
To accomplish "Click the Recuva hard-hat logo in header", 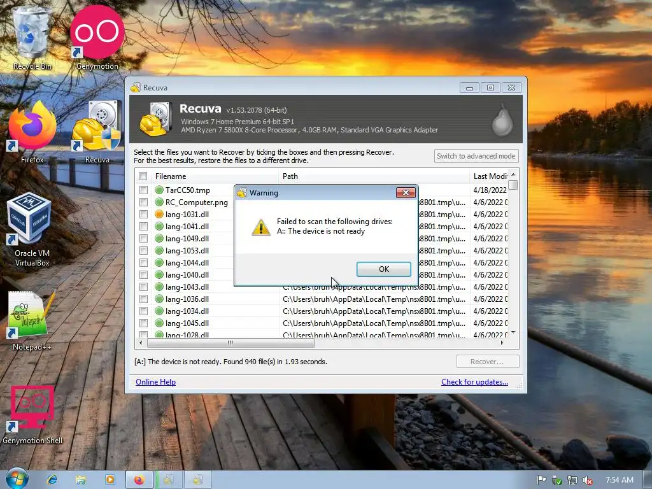I will (x=155, y=119).
